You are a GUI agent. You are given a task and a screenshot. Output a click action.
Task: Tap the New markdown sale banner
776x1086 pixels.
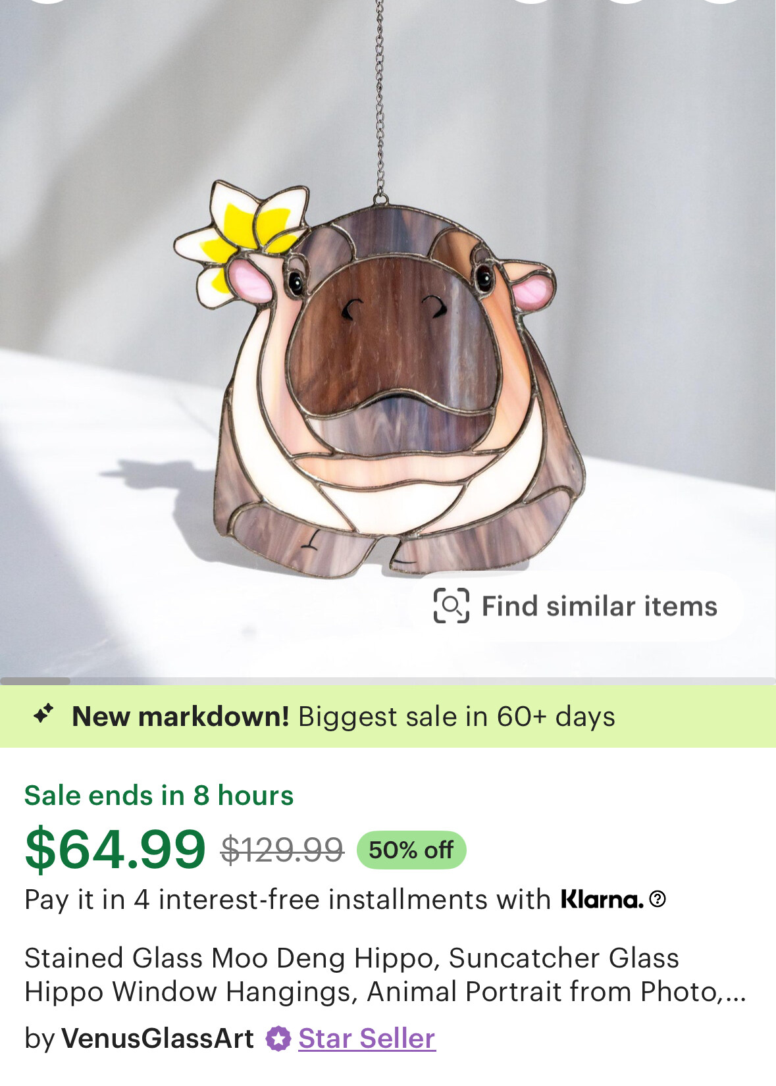388,716
